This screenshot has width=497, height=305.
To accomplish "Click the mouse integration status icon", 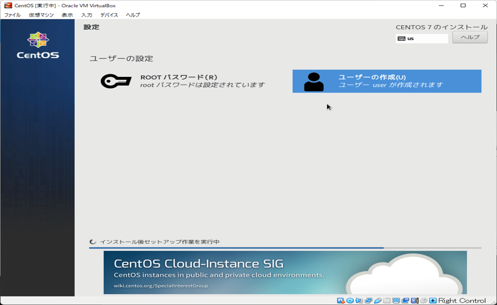I will click(424, 300).
